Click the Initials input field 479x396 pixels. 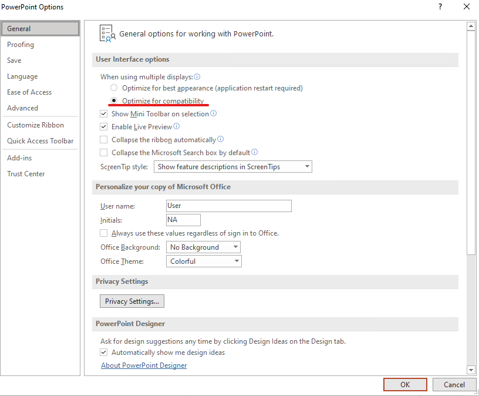pyautogui.click(x=183, y=220)
